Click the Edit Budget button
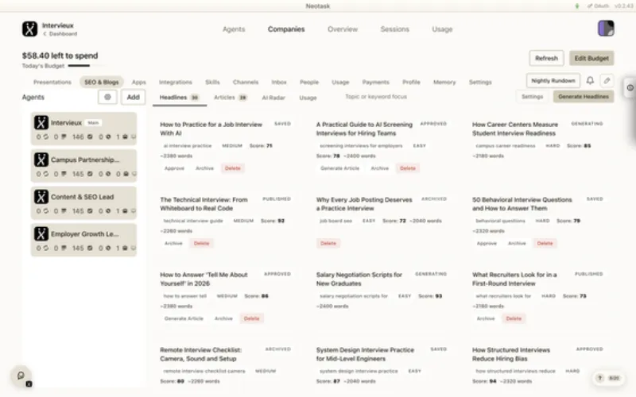The image size is (636, 397). point(591,58)
